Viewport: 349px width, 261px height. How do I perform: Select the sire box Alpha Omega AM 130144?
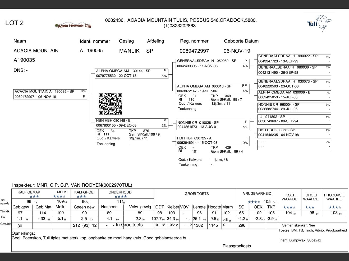[132, 74]
